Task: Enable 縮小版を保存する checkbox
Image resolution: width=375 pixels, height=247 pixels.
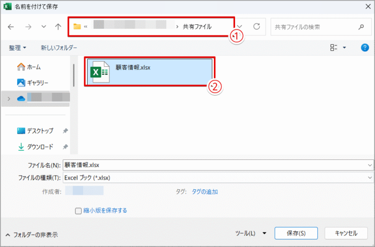Action: [78, 211]
